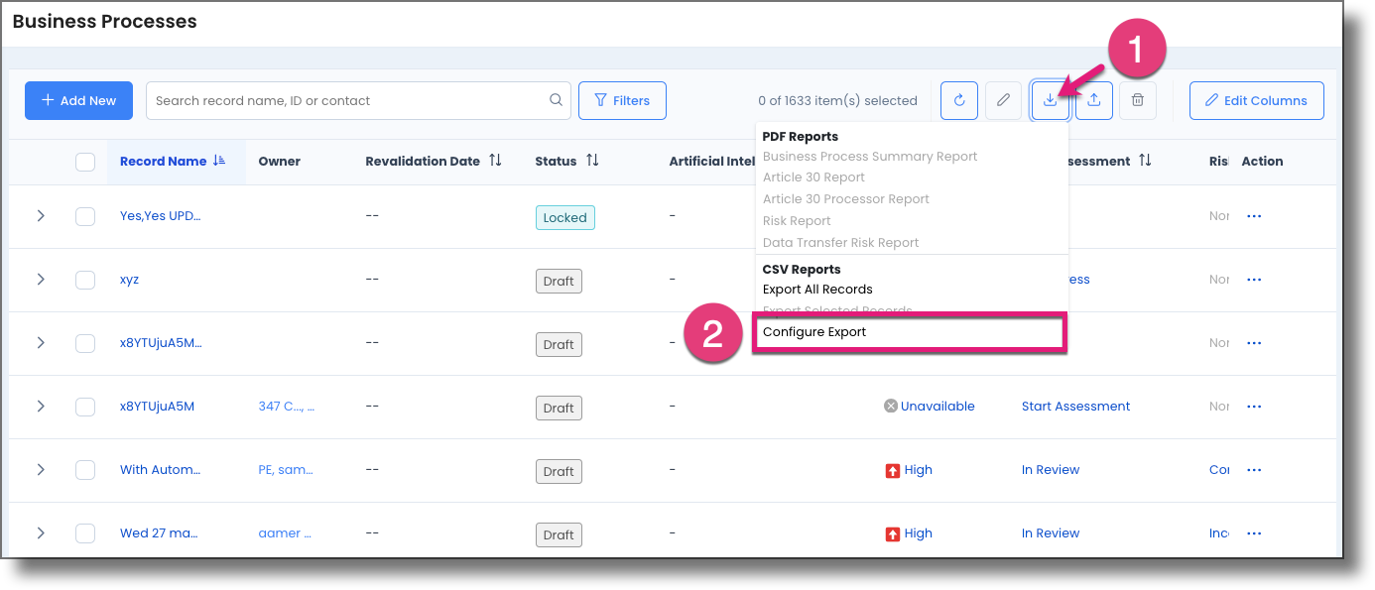Sort by Revalidation Date arrows icon

coord(495,161)
